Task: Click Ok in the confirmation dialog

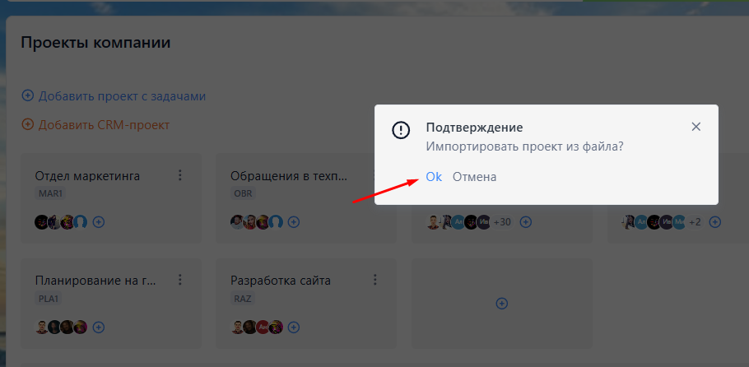Action: (x=434, y=177)
